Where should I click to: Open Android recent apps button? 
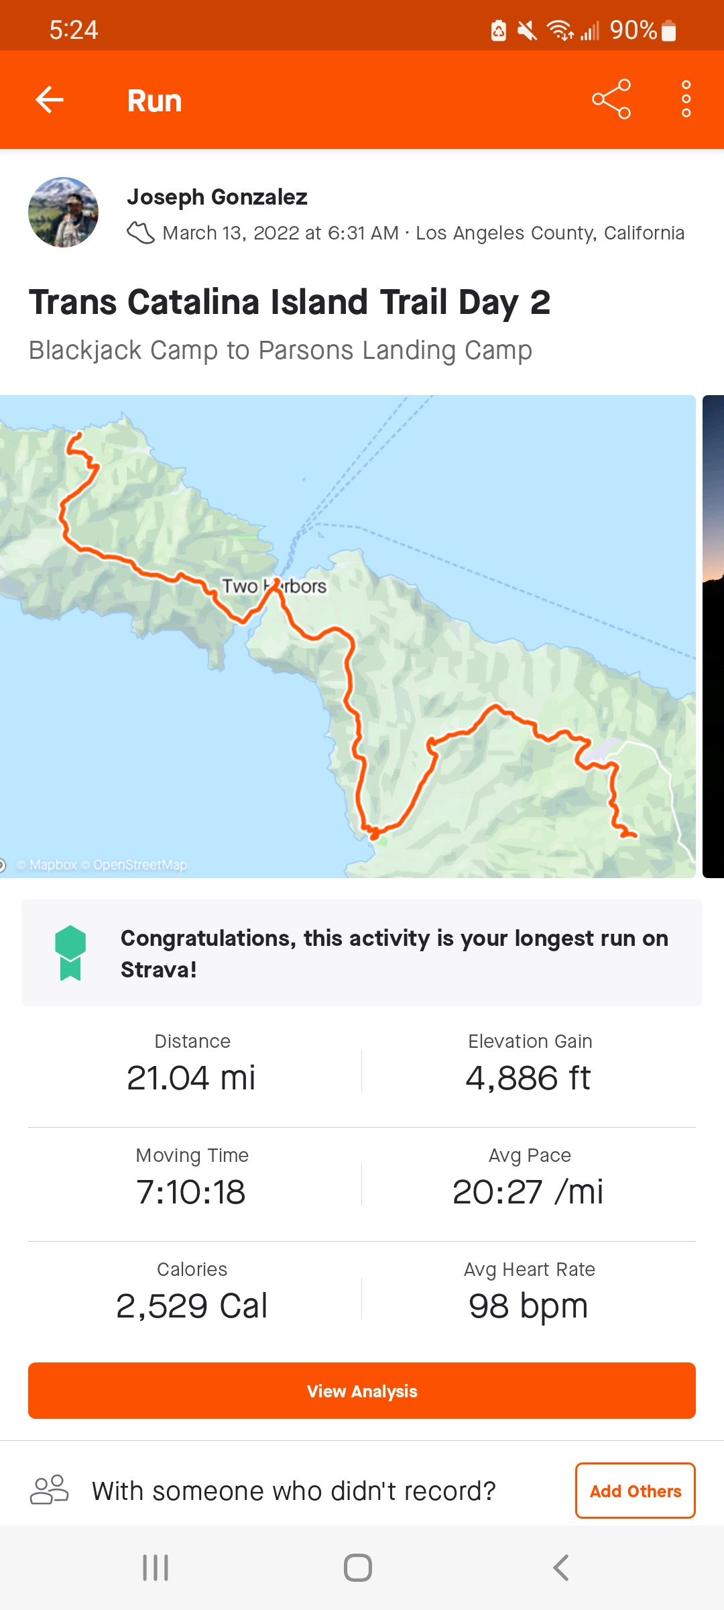(x=156, y=1568)
